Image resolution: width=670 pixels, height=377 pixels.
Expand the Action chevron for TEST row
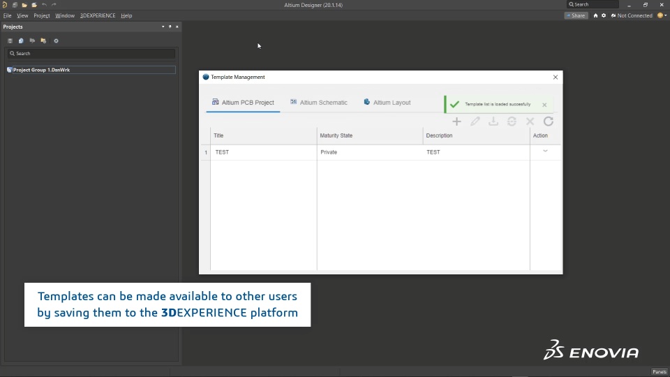[545, 151]
